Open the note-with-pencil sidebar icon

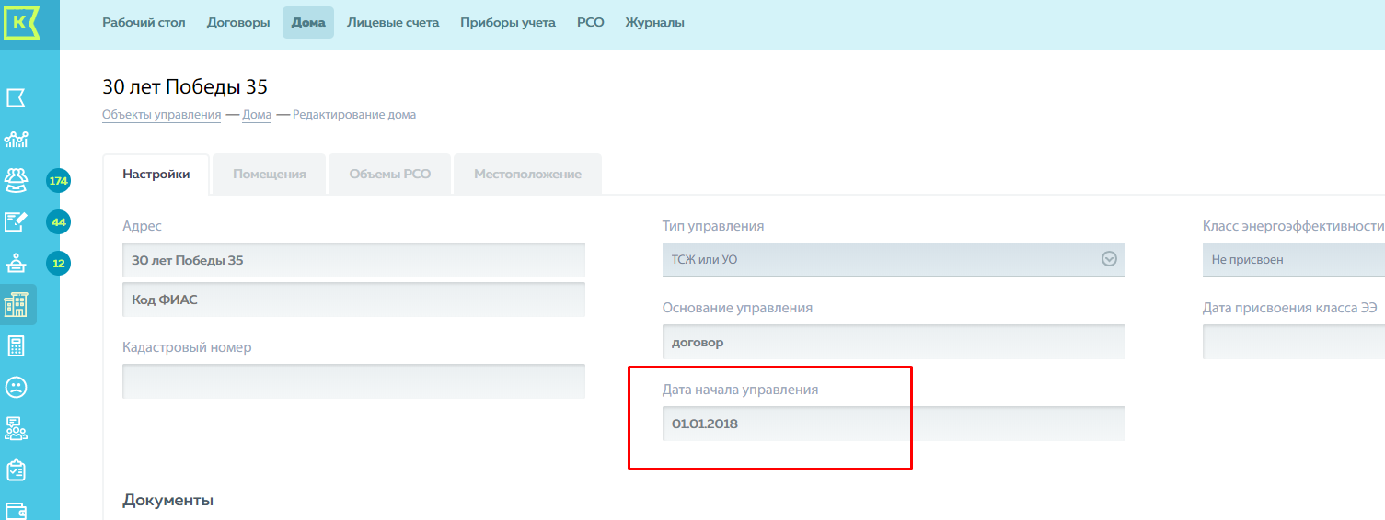click(16, 221)
